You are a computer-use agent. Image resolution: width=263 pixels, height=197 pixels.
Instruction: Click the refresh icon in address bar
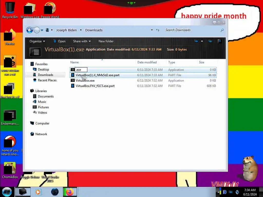pos(158,30)
